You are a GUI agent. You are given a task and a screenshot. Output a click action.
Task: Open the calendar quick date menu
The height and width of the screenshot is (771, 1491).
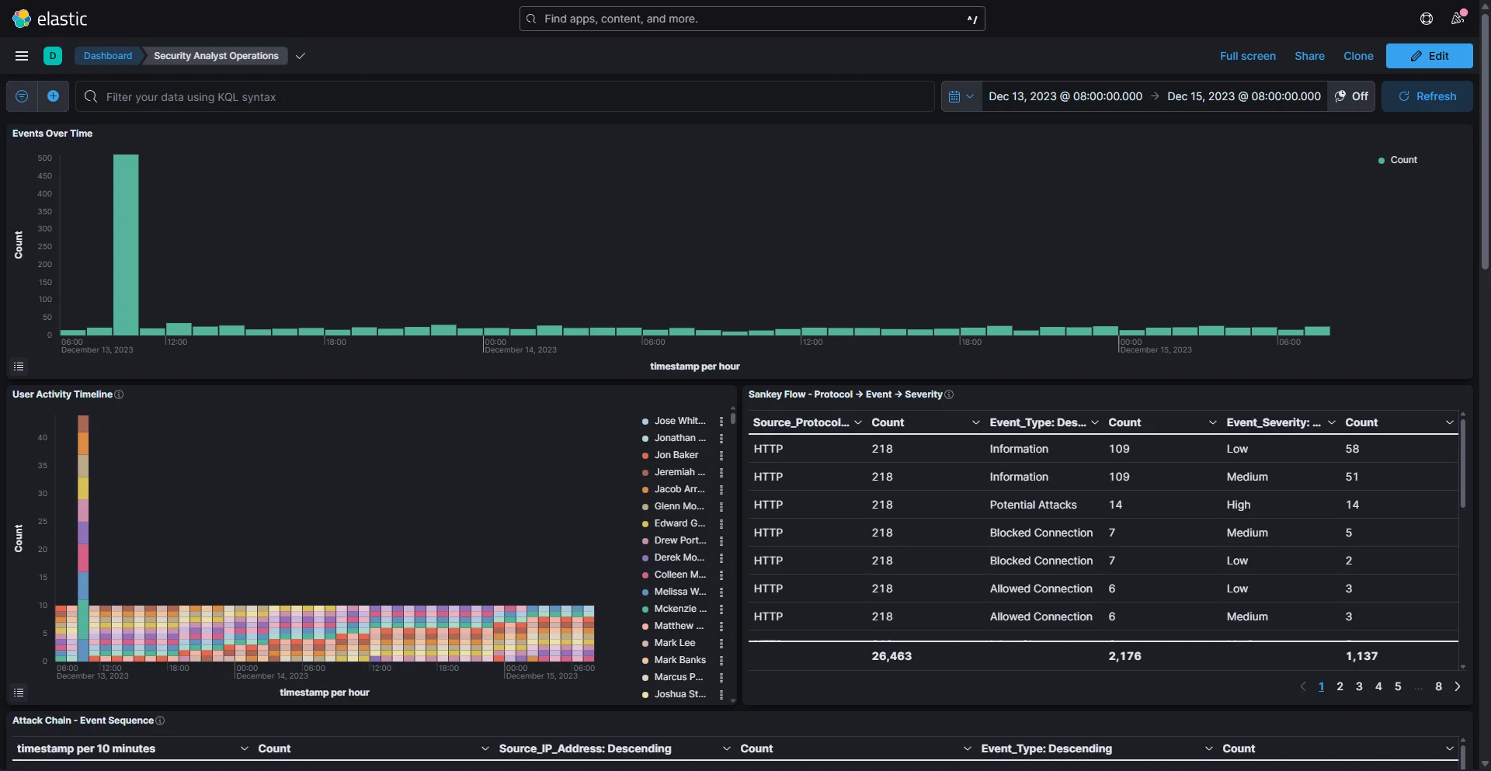point(961,96)
